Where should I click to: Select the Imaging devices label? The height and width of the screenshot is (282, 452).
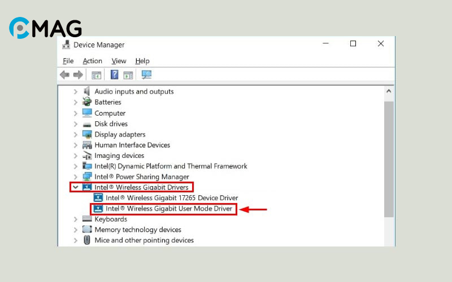[119, 156]
